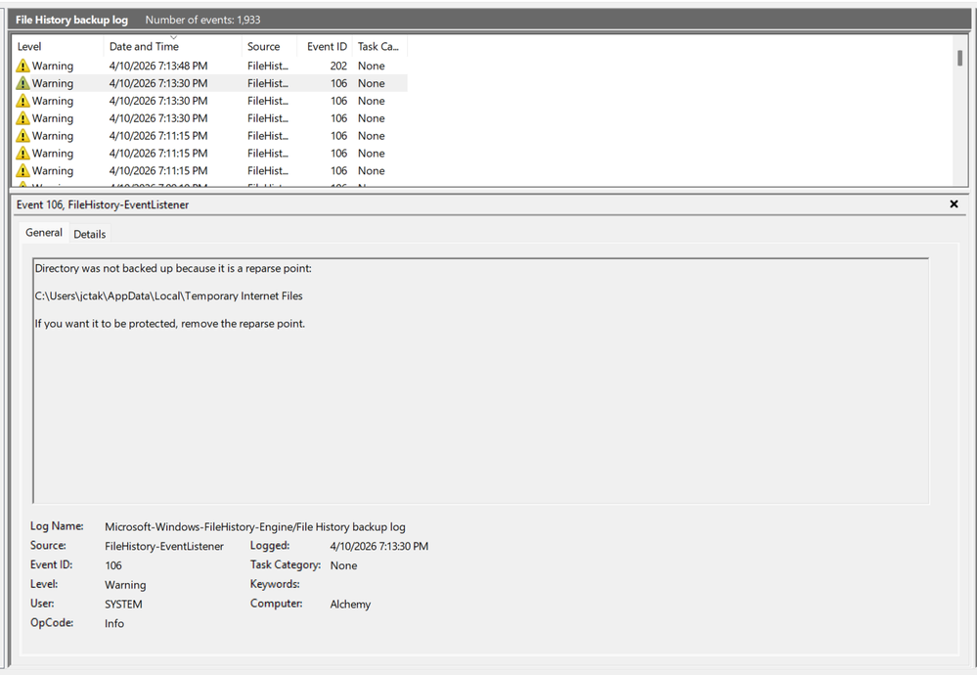Click Event ID 202 in the list
This screenshot has width=977, height=675.
pos(338,66)
